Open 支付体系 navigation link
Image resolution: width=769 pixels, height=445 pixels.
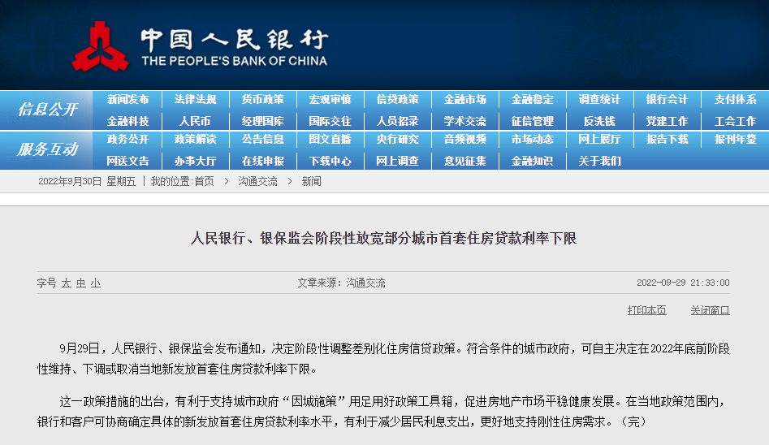point(735,100)
